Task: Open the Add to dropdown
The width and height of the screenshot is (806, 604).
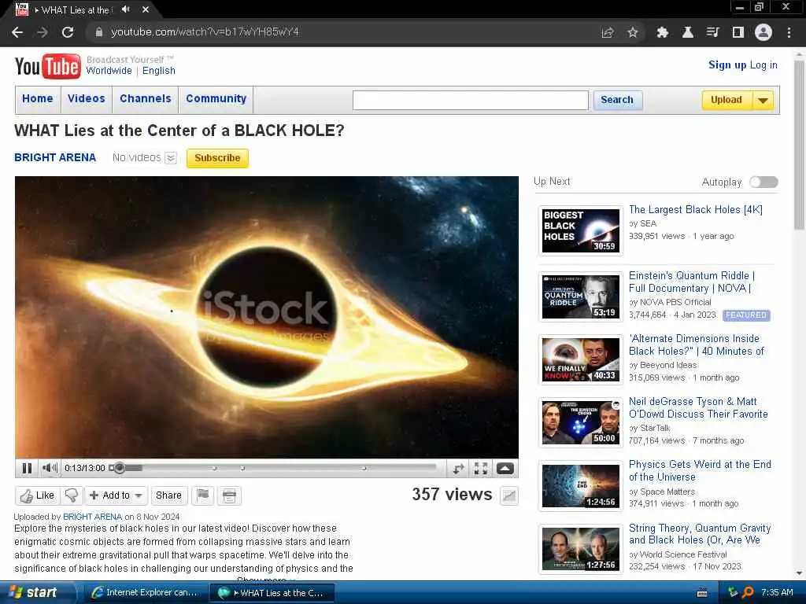Action: coord(116,495)
